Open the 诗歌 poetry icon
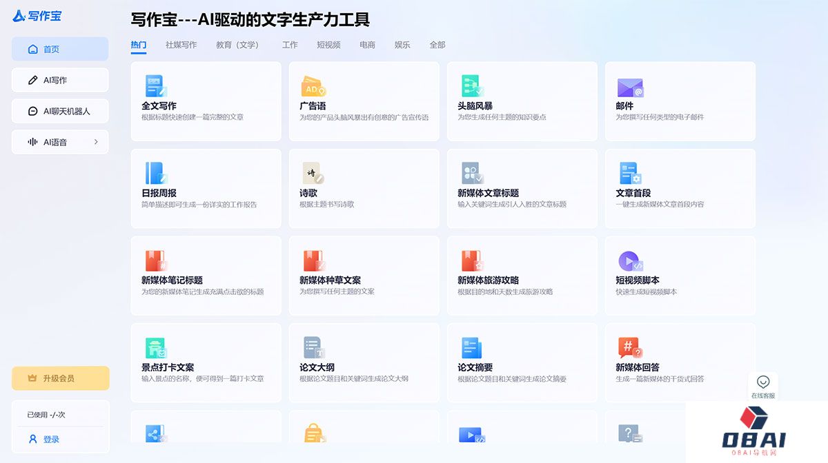 pyautogui.click(x=312, y=173)
